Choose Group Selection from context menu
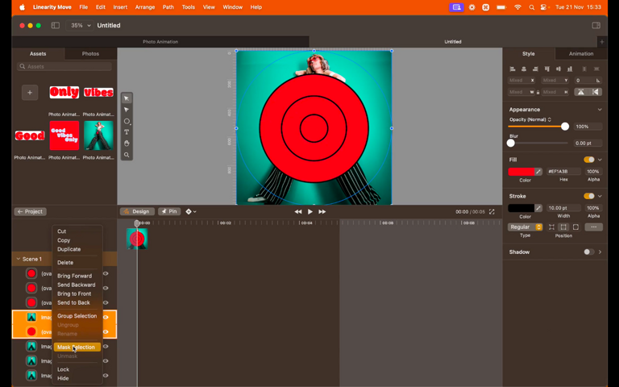Viewport: 619px width, 387px height. coord(77,316)
